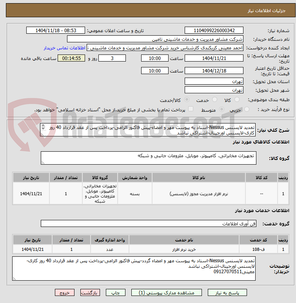Click the خروج exit button
Screen dimensions: 296x303
point(65,292)
